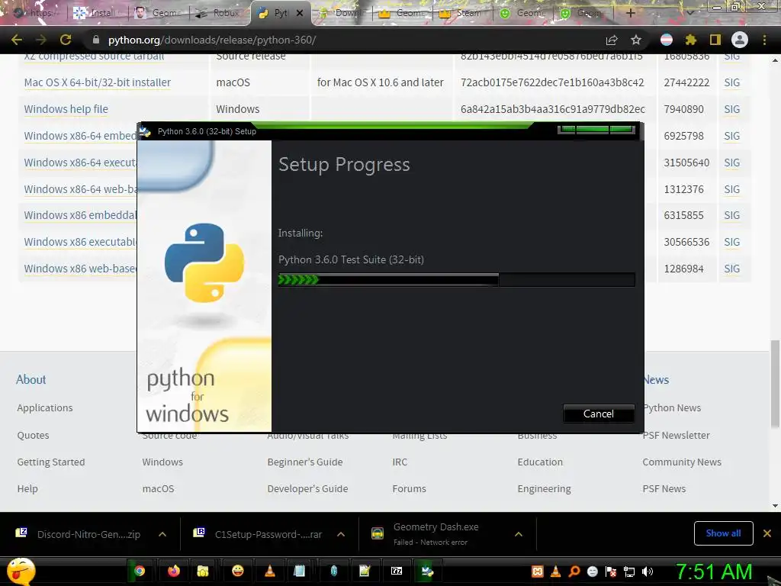Open the Extensions puzzle-piece menu
781x586 pixels.
pyautogui.click(x=690, y=40)
